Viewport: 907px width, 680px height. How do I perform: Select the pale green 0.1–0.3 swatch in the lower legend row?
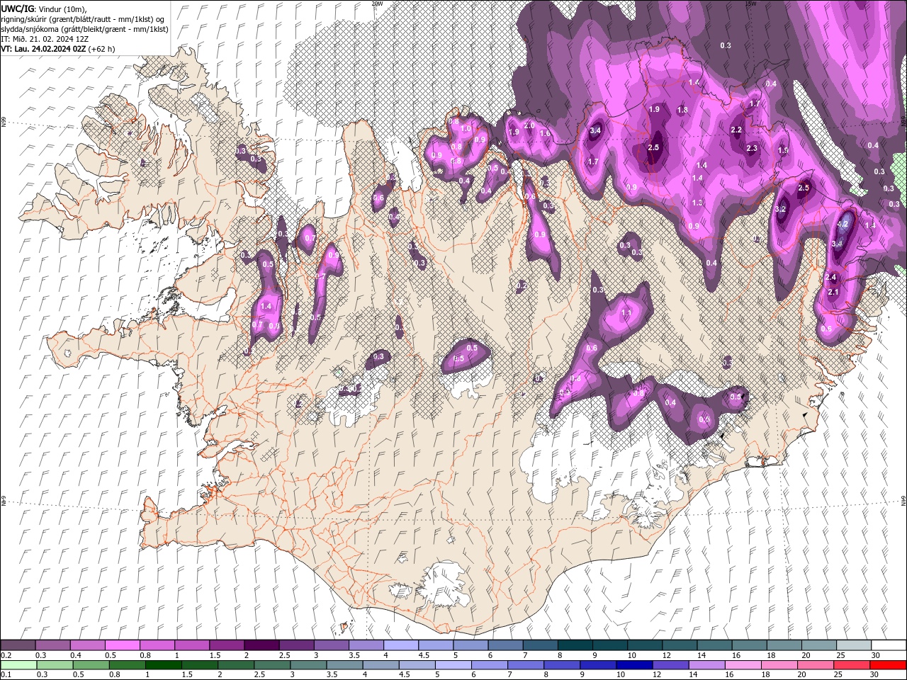tap(18, 664)
